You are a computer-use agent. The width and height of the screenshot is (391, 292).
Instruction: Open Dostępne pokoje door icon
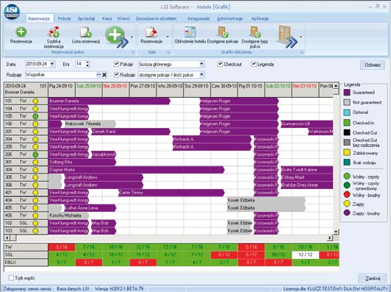point(223,32)
